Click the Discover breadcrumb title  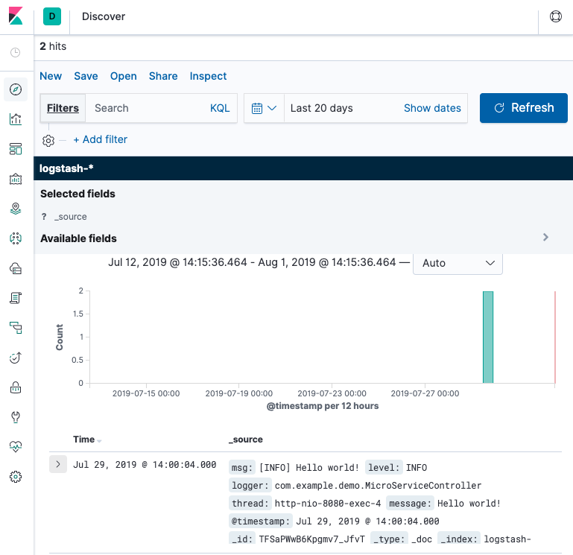(104, 16)
